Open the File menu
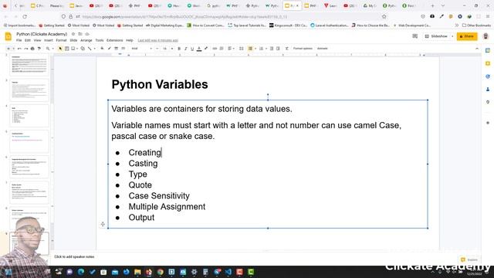The image size is (494, 278). pyautogui.click(x=19, y=40)
